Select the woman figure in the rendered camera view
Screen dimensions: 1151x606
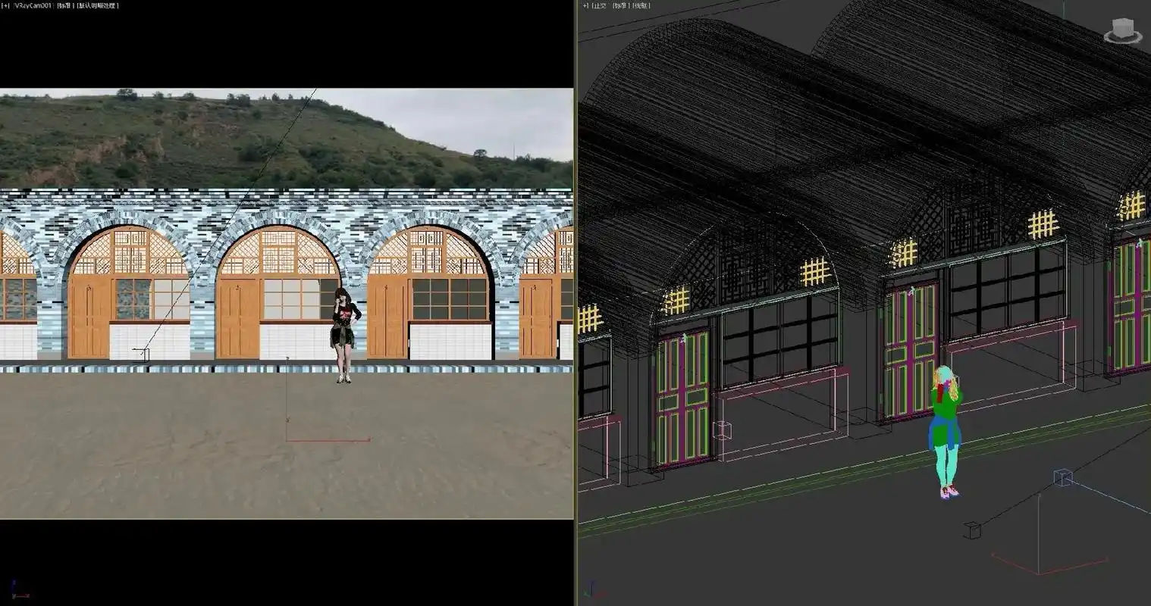click(344, 333)
